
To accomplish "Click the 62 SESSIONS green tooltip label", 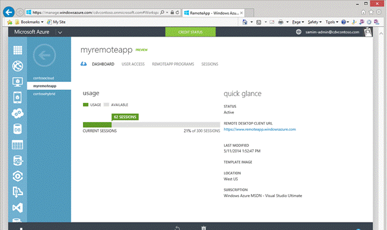I will tap(125, 117).
